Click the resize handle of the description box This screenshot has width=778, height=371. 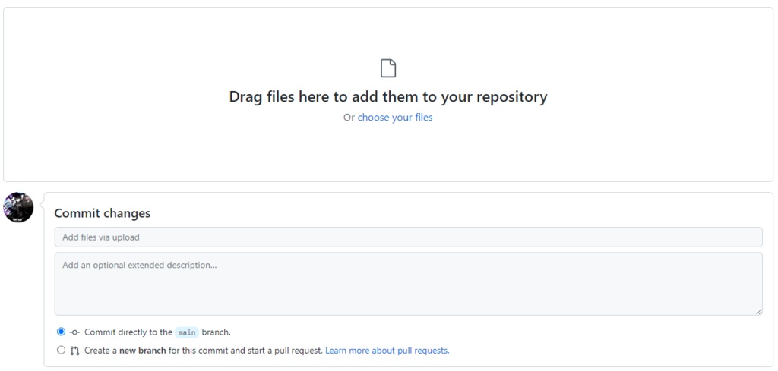pos(758,311)
